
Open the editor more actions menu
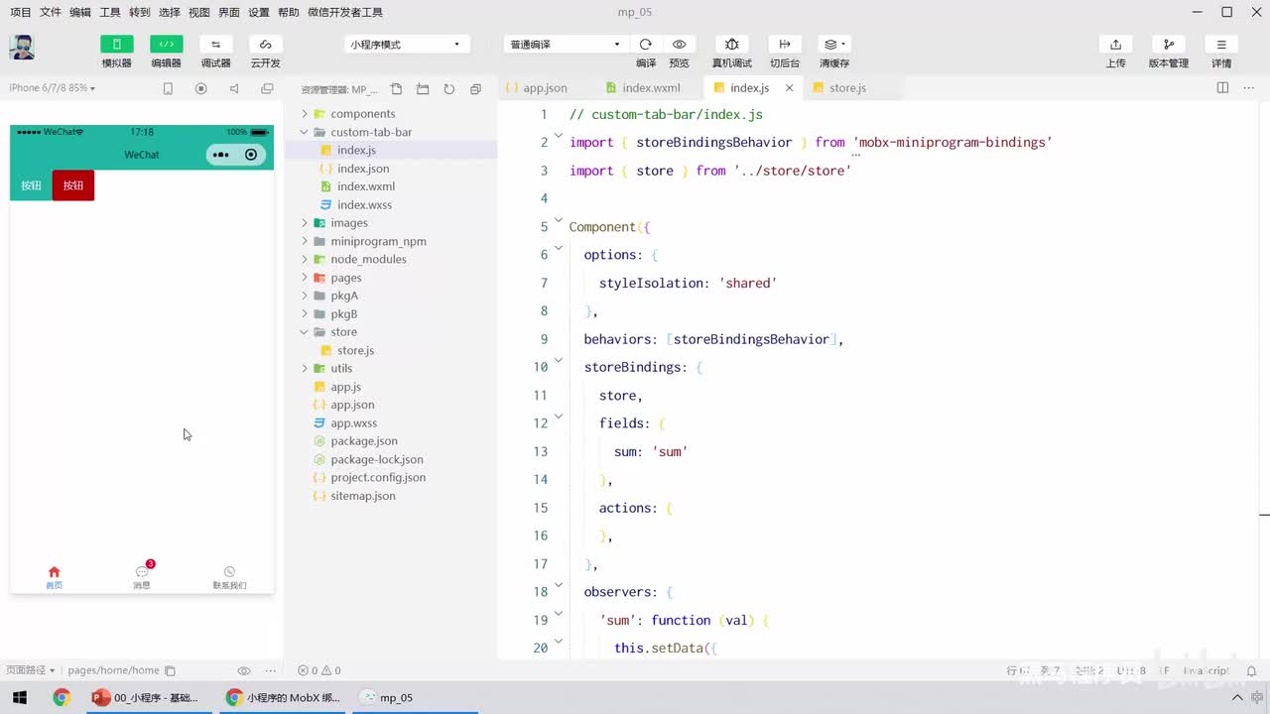[x=1249, y=88]
